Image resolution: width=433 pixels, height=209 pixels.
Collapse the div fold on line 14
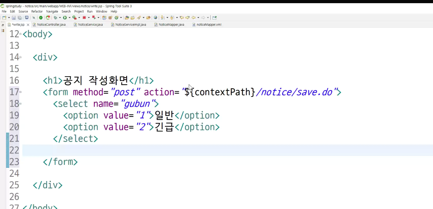(20, 57)
